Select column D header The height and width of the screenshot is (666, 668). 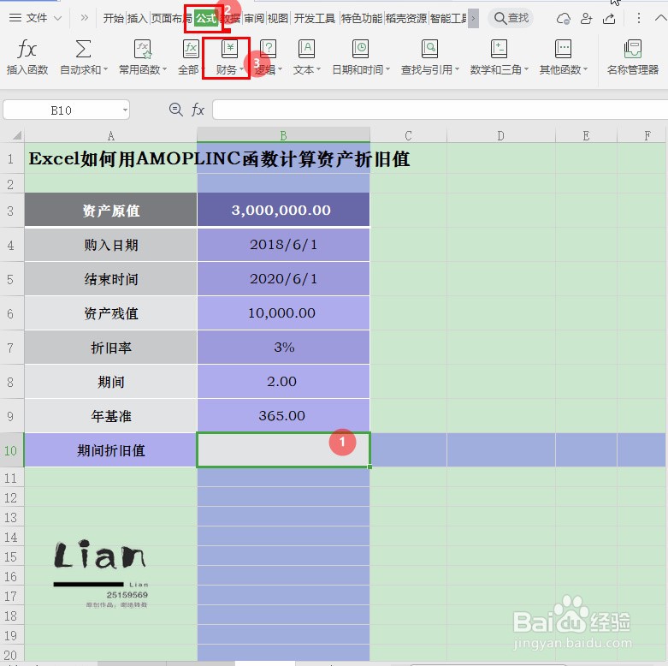pos(501,135)
